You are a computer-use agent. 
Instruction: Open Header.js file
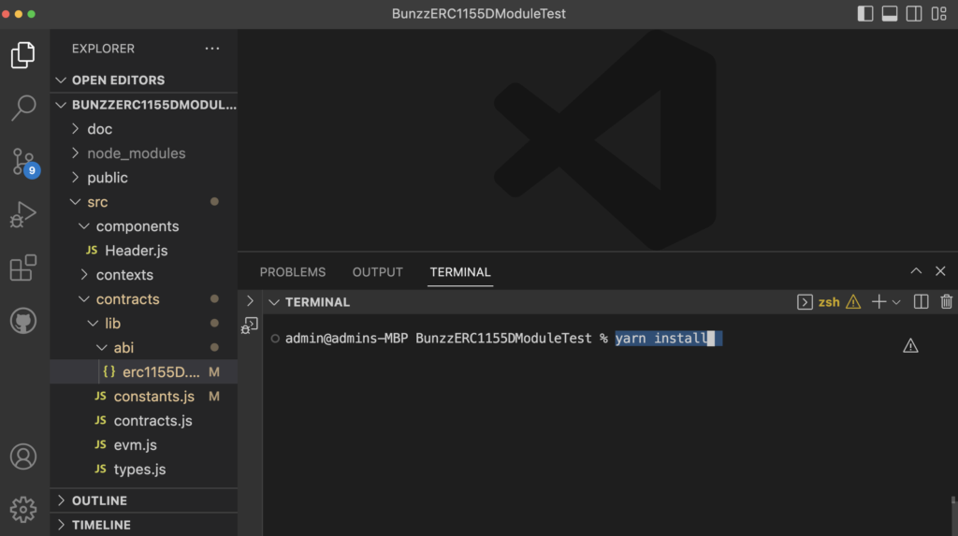pos(143,251)
